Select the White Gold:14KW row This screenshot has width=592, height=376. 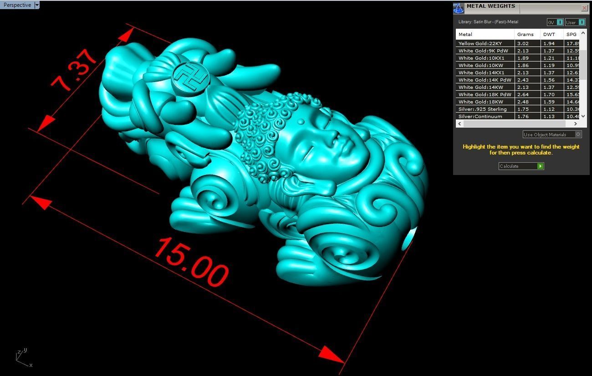coord(518,87)
